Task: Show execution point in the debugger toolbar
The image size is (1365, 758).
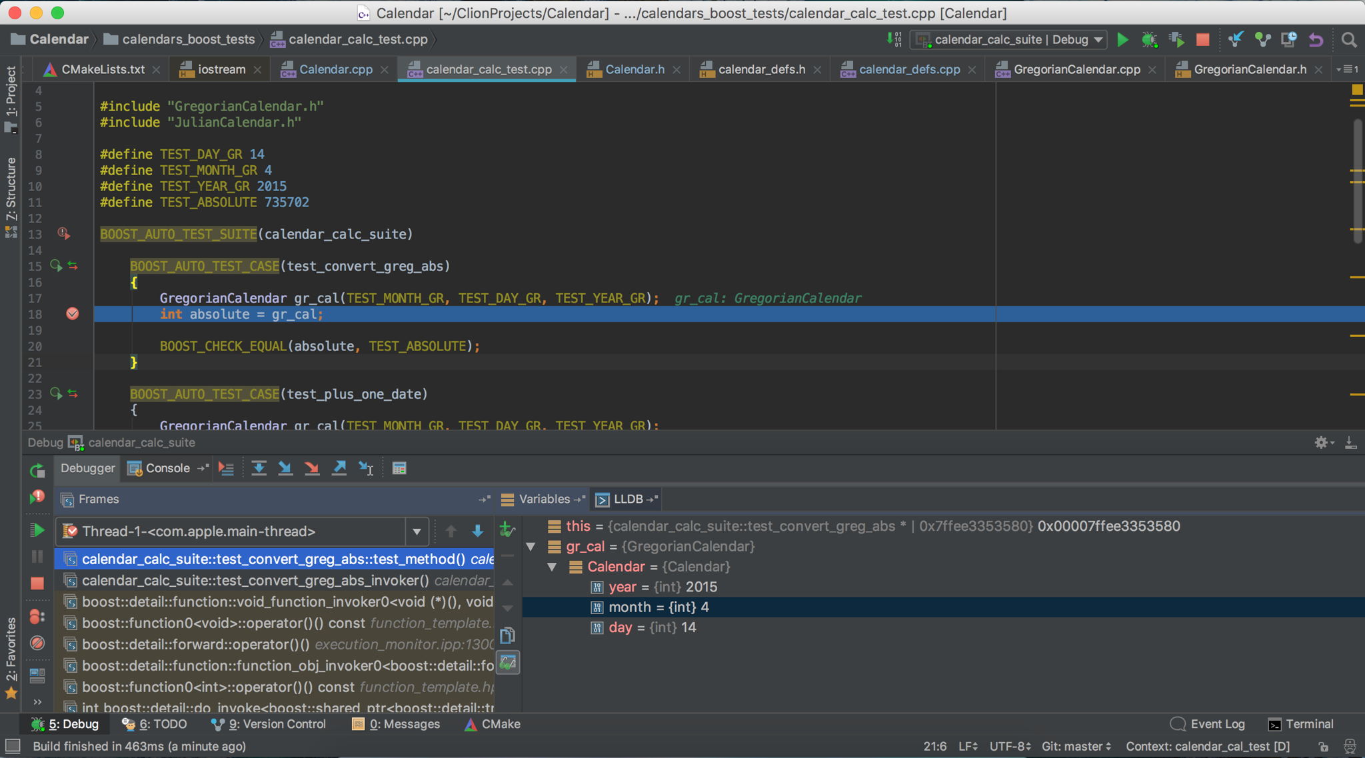Action: click(226, 468)
